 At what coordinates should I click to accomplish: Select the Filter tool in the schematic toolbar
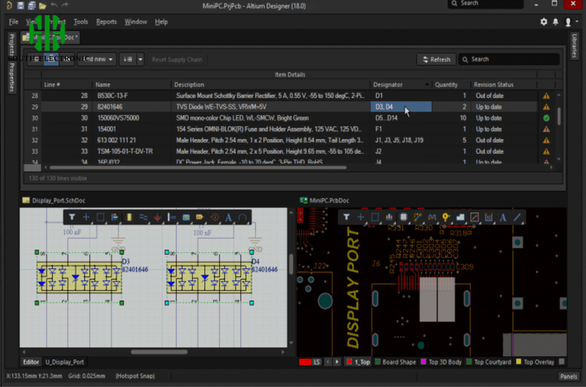(71, 217)
